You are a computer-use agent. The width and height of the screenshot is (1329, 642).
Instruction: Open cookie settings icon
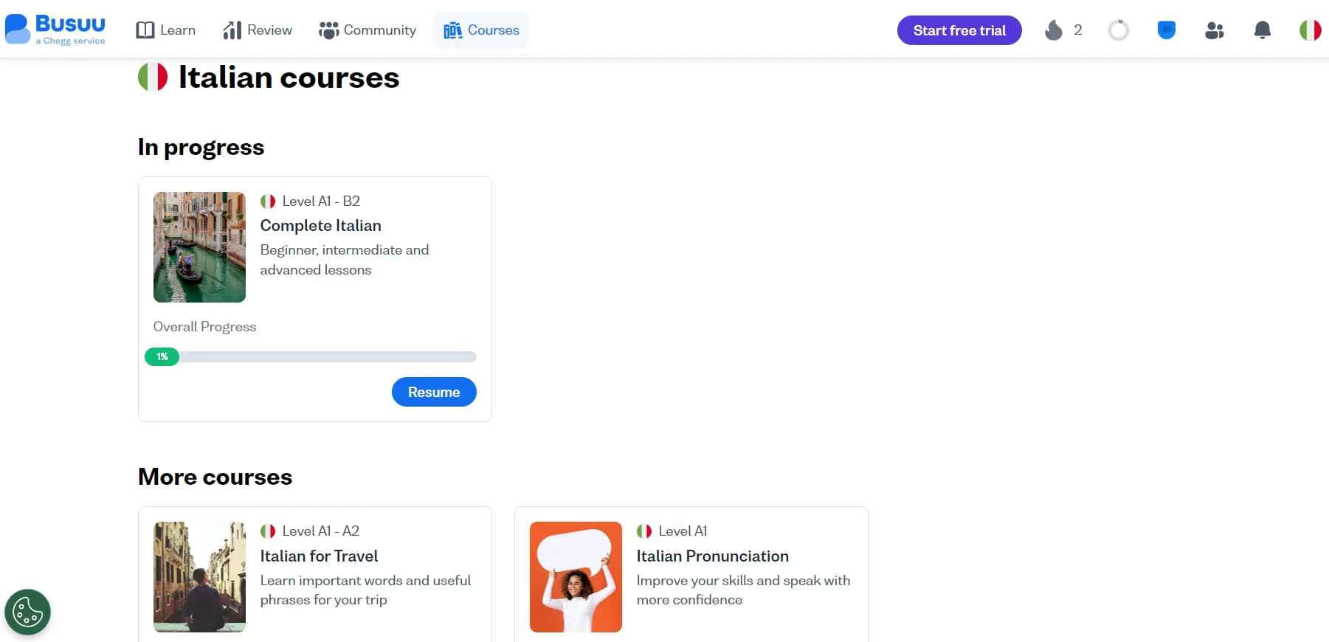[x=27, y=612]
